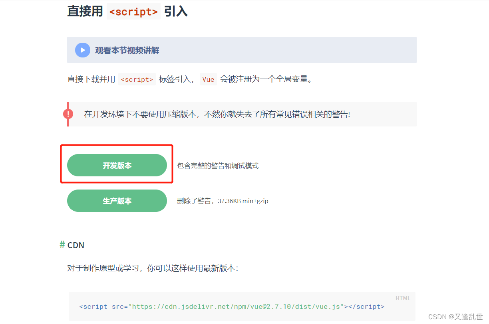Select the <script> snippet beside 标签引入
Image resolution: width=489 pixels, height=324 pixels.
[137, 79]
